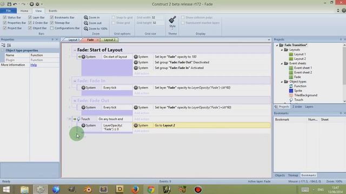This screenshot has height=194, width=346.
Task: Collapse the Touch On any touch end event
Action: point(70,119)
